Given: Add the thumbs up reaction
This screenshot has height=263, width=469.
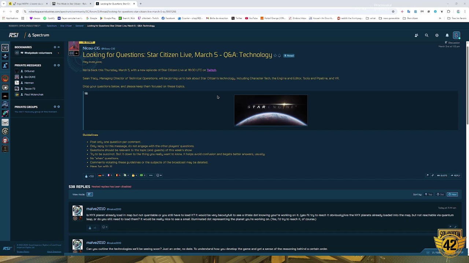Looking at the screenshot, I should tap(134, 175).
